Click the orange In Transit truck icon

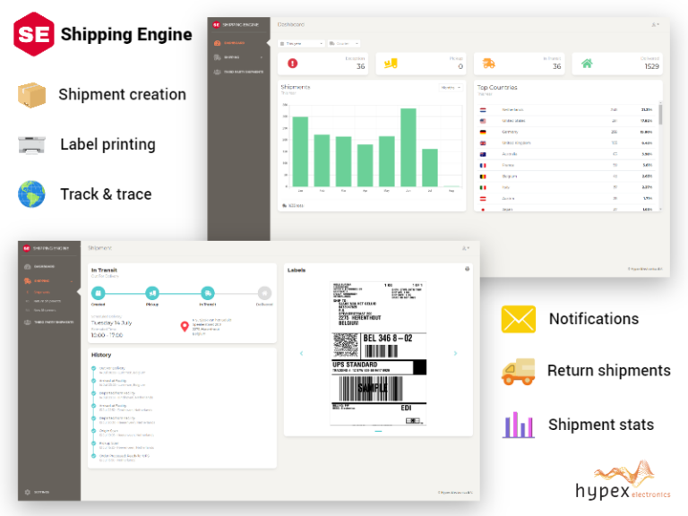(x=488, y=63)
